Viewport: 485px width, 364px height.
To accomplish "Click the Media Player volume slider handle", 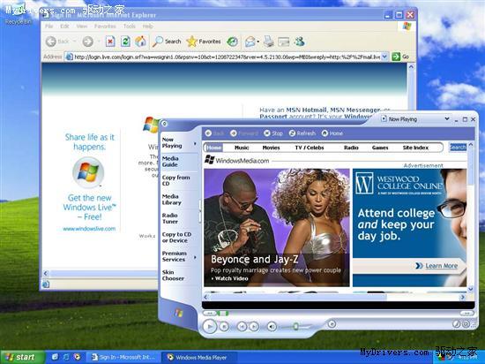I will pyautogui.click(x=295, y=326).
